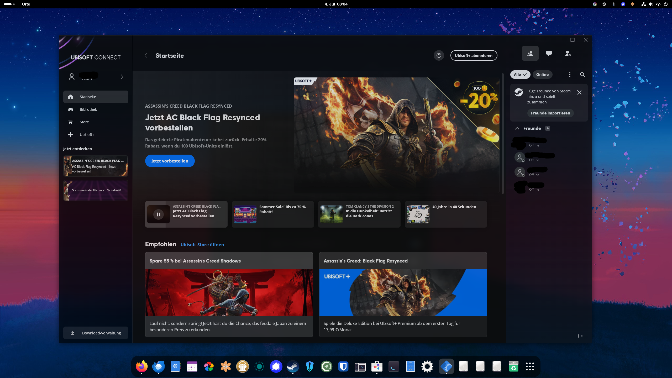This screenshot has height=378, width=672.
Task: Click the Ubisoft+ abonnieren button
Action: tap(474, 55)
